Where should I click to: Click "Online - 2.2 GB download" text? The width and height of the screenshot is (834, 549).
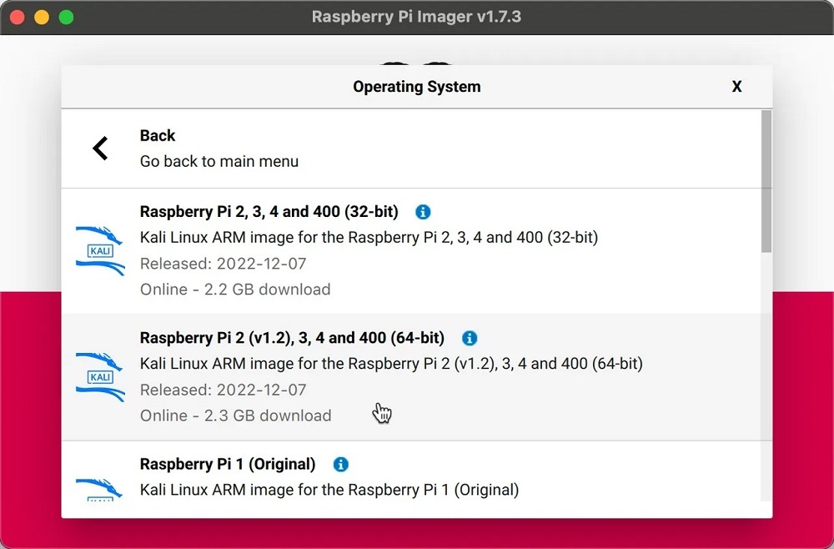click(235, 290)
